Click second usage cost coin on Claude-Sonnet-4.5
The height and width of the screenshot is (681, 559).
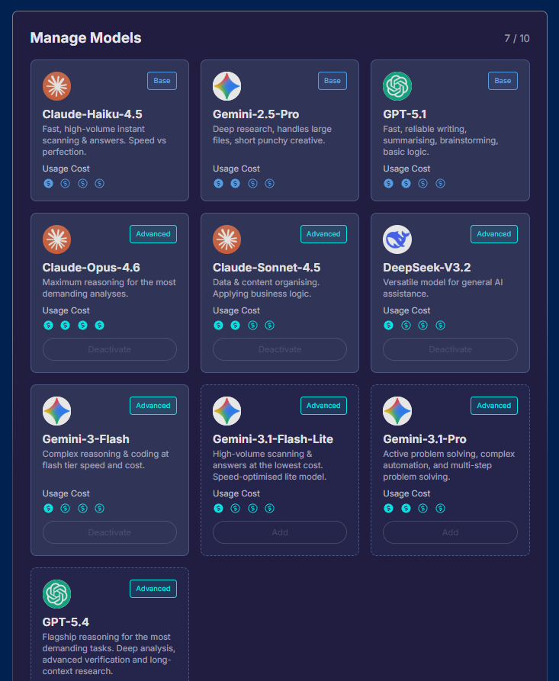point(236,326)
